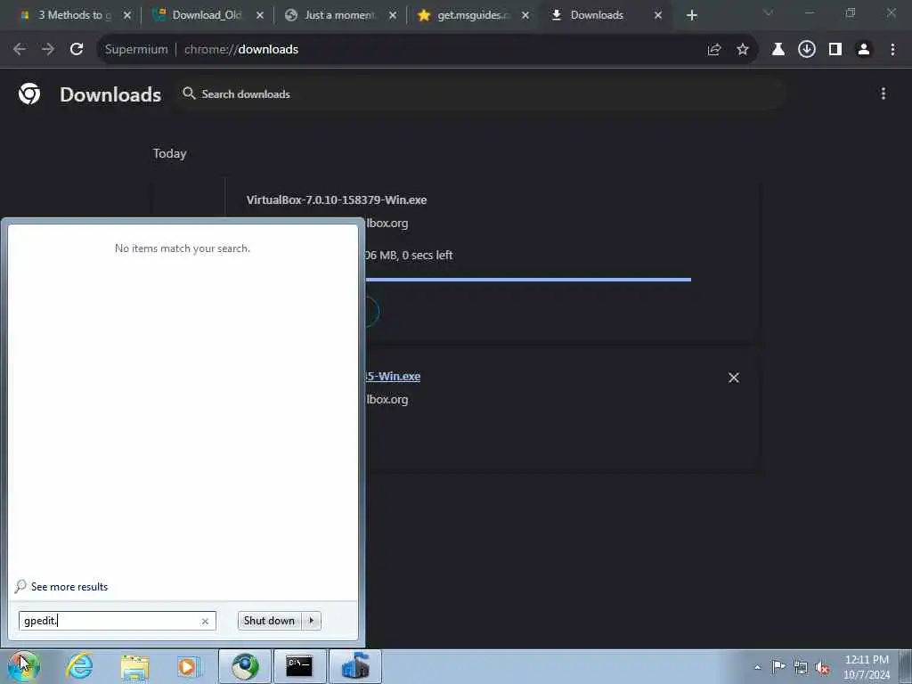This screenshot has height=684, width=912.
Task: Switch to Command Prompt taskbar button
Action: pos(299,666)
